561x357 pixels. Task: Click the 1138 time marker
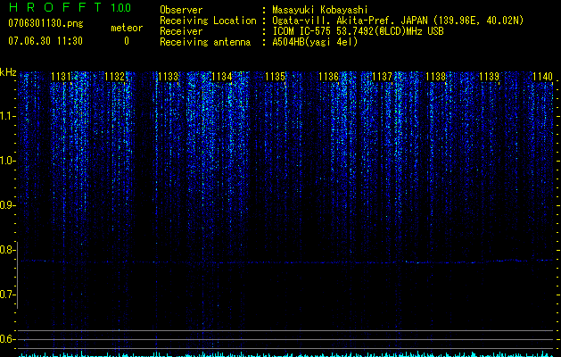(x=435, y=76)
